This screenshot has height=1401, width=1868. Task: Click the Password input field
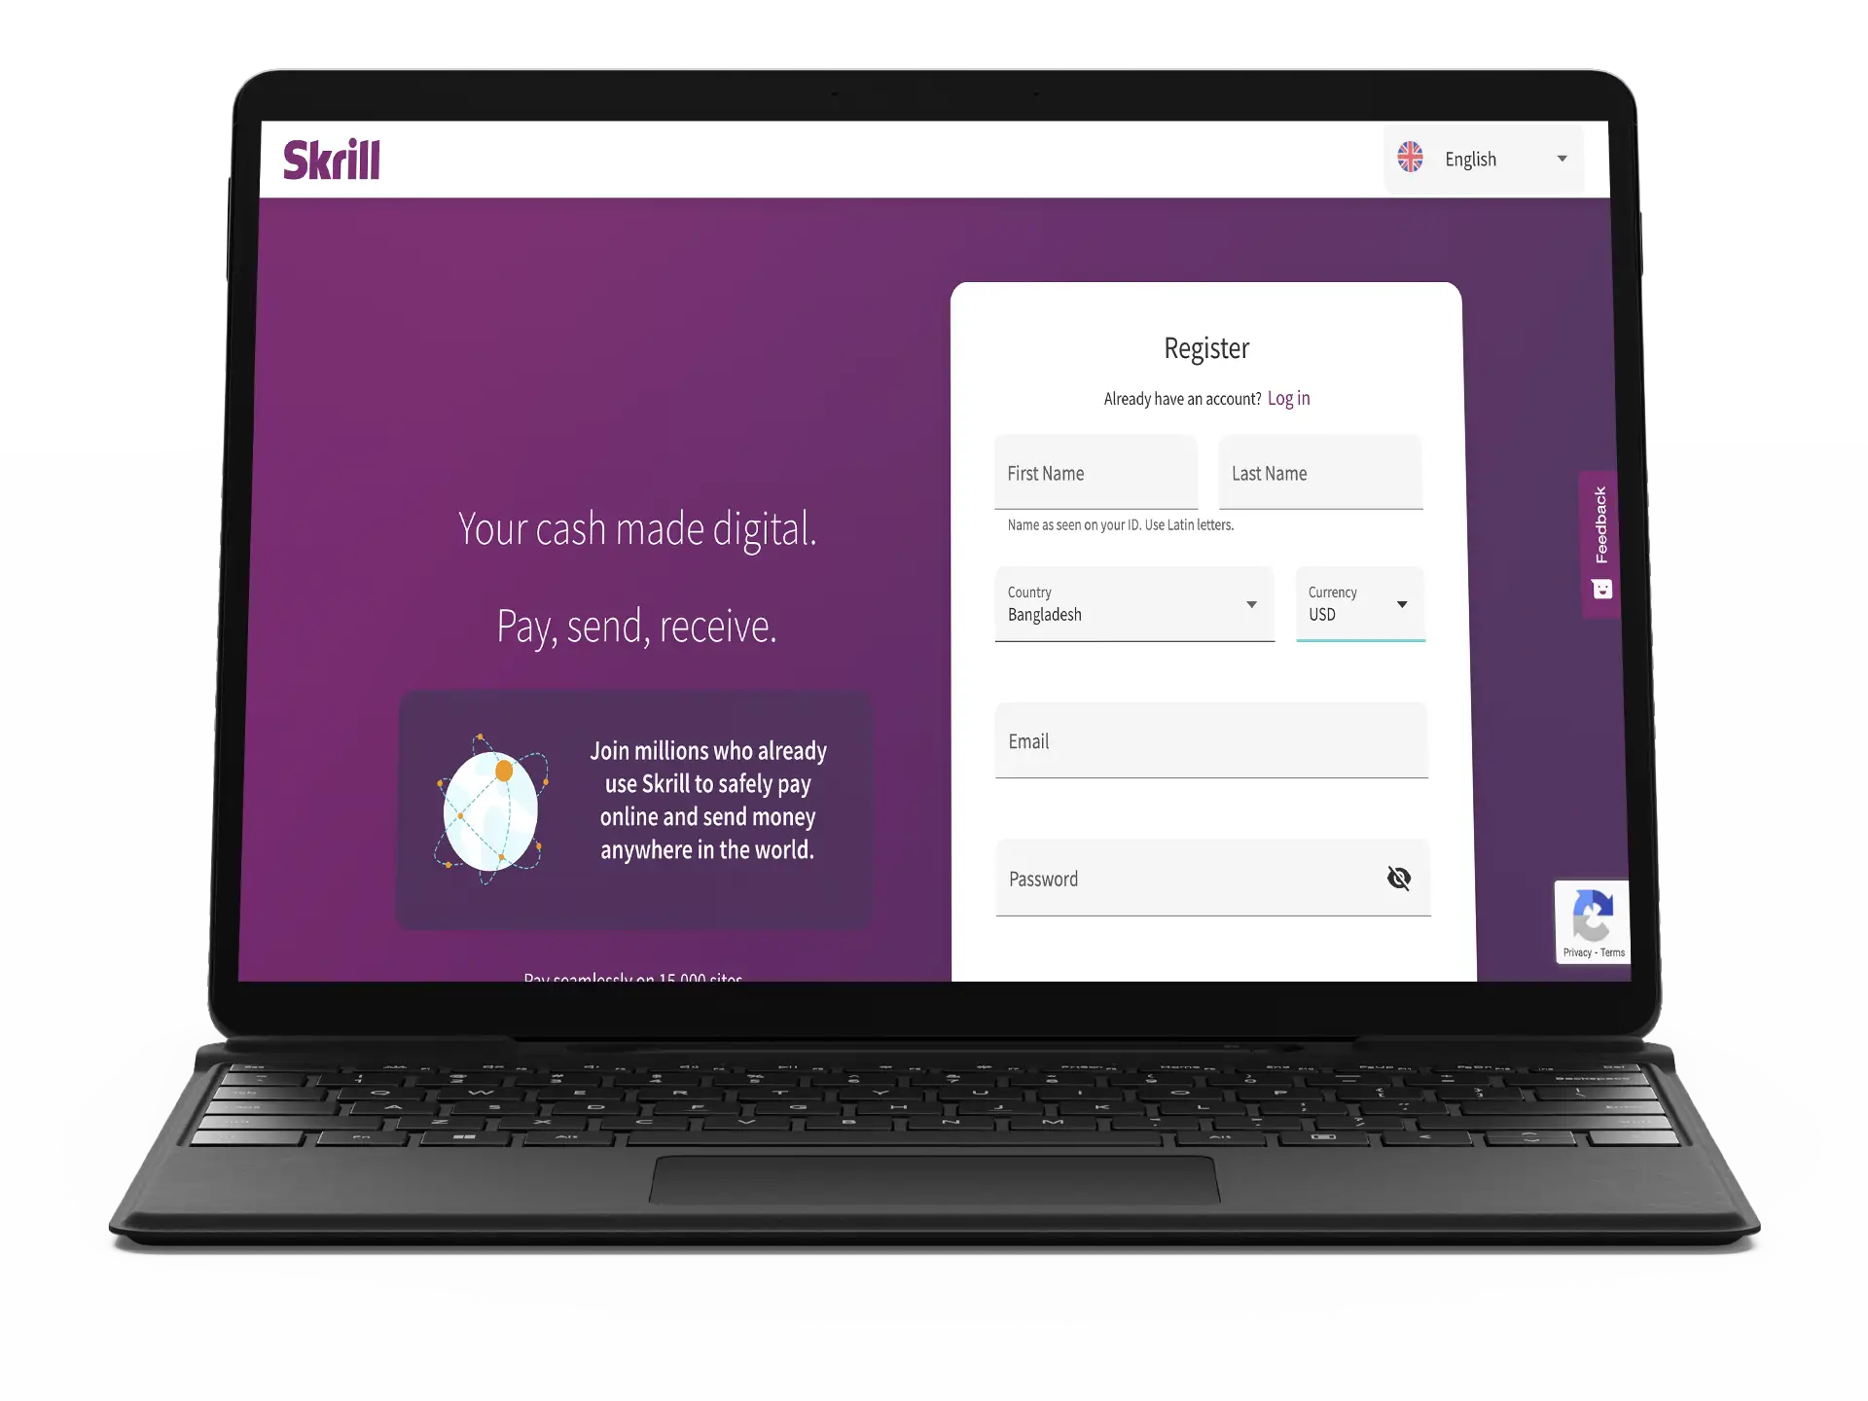1204,878
